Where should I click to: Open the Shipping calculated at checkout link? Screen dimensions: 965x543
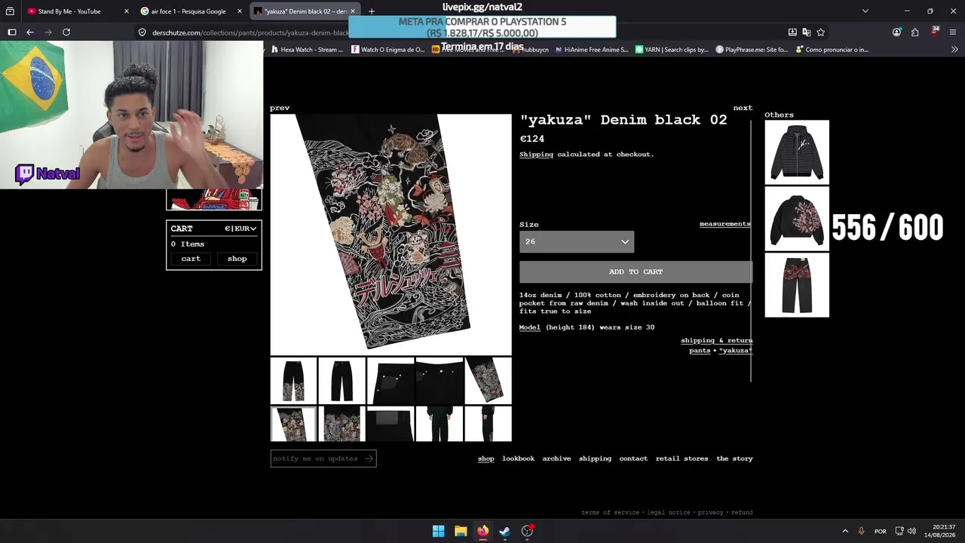[536, 155]
